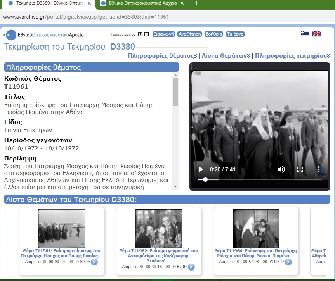Click the browser address bar URL
Image resolution: width=335 pixels, height=281 pixels.
pyautogui.click(x=86, y=17)
